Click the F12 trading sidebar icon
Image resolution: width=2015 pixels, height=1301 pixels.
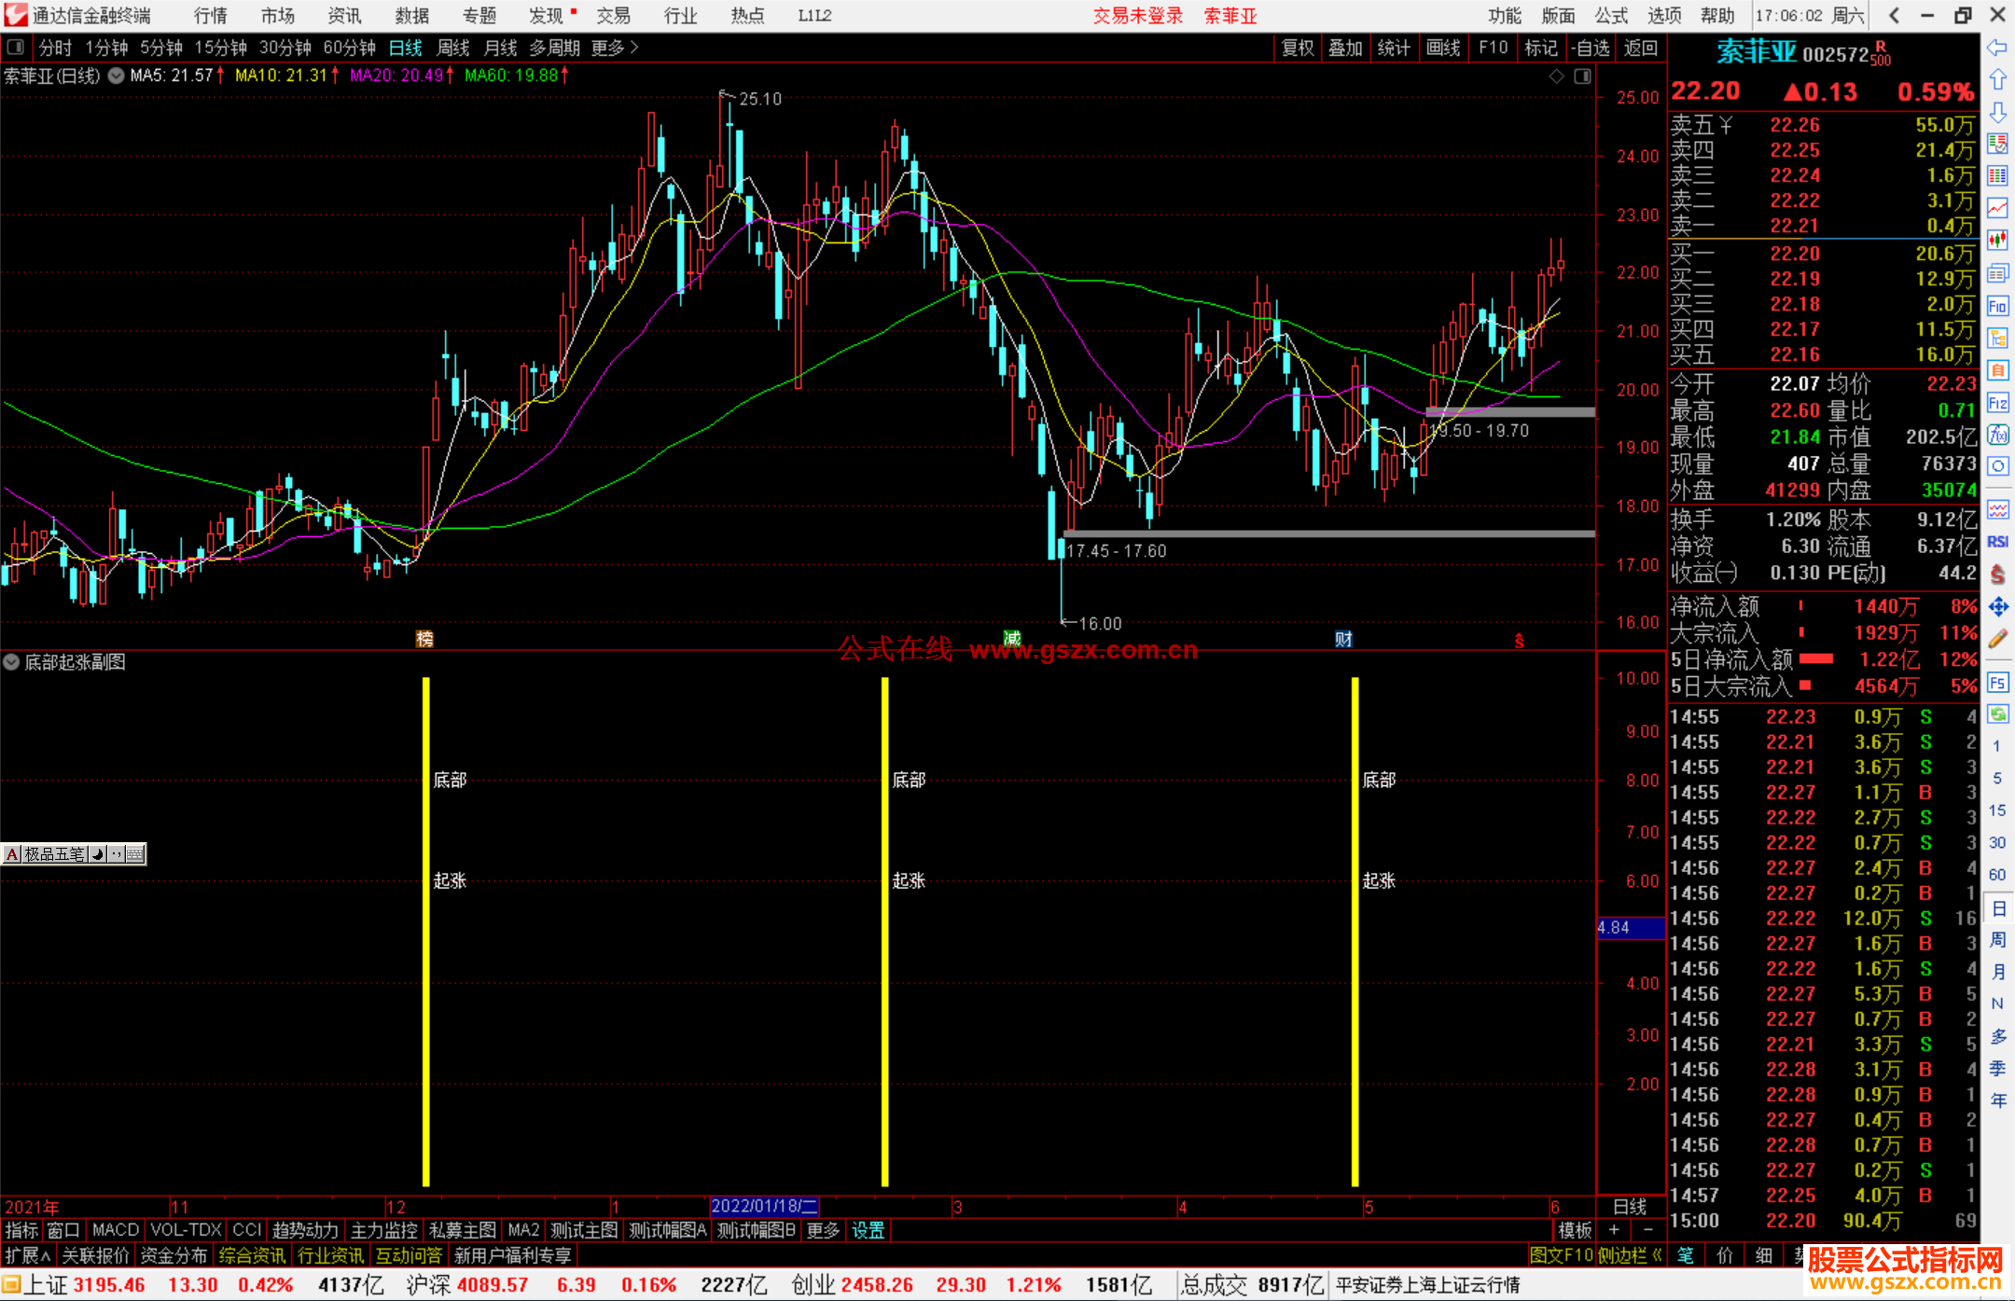[x=1997, y=403]
